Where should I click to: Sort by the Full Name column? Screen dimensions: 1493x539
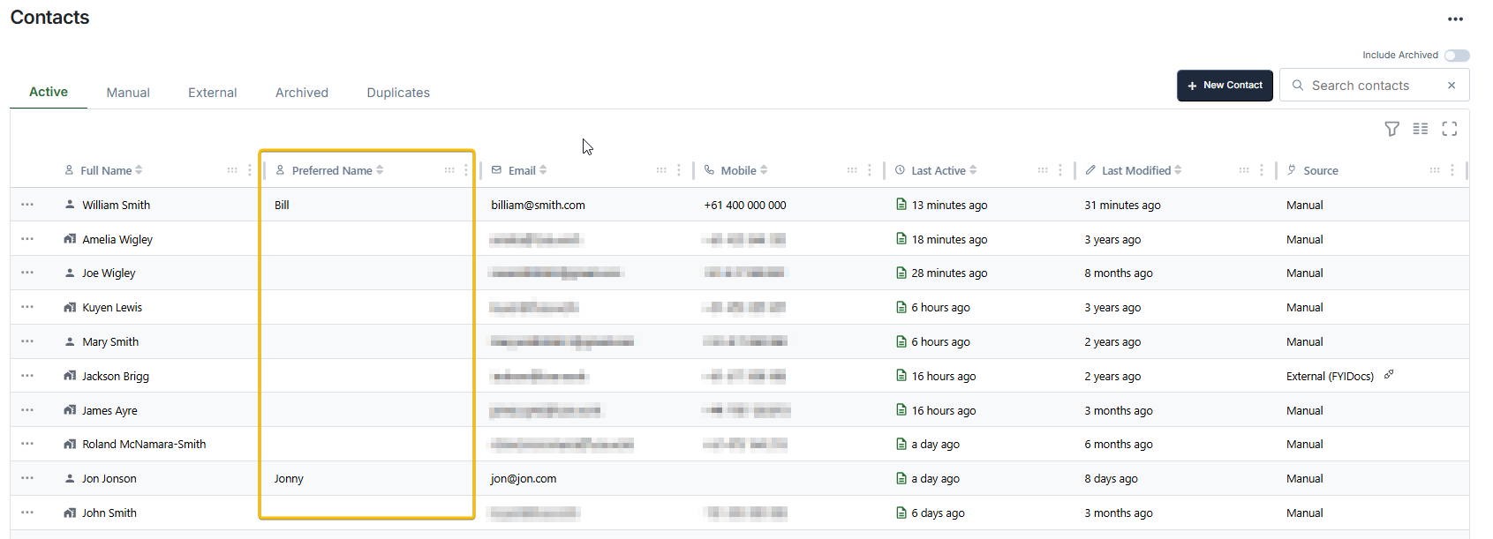(139, 170)
